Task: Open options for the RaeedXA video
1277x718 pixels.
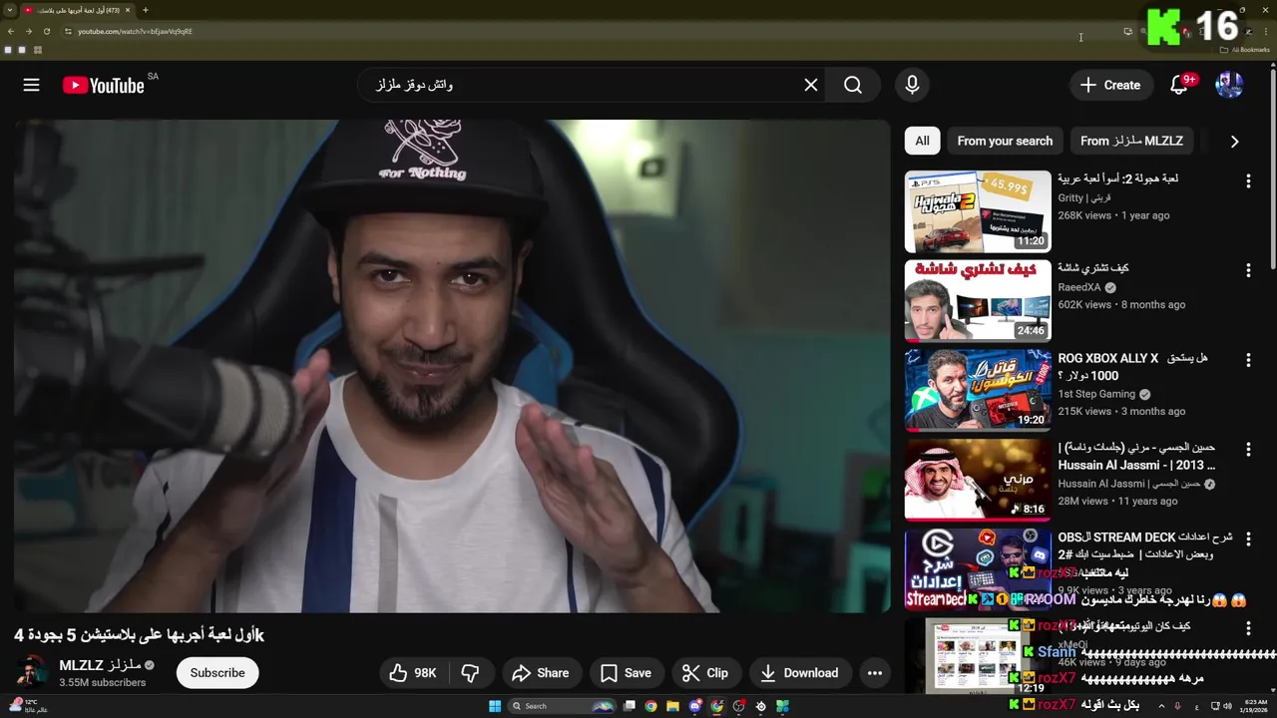Action: 1248,270
